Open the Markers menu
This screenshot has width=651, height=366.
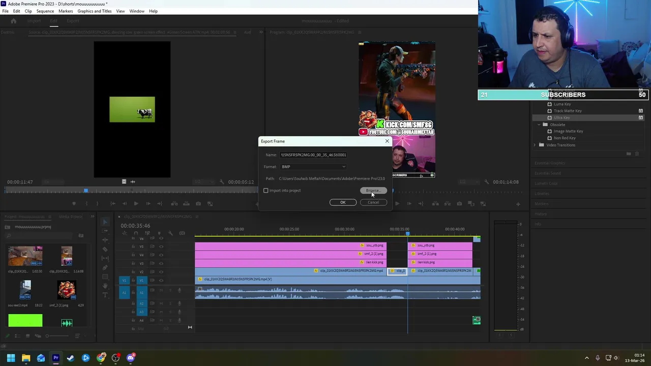click(66, 11)
